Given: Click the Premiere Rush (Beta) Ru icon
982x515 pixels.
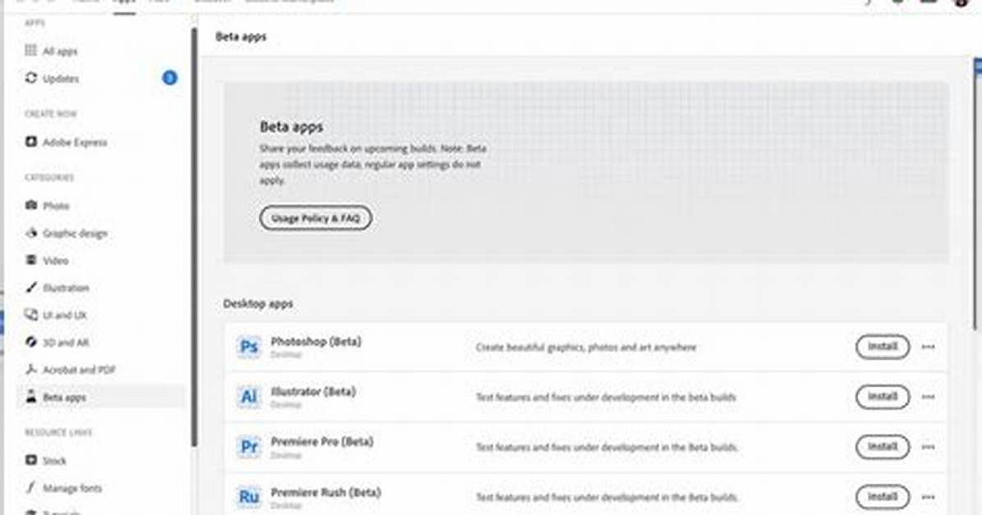Looking at the screenshot, I should [249, 496].
